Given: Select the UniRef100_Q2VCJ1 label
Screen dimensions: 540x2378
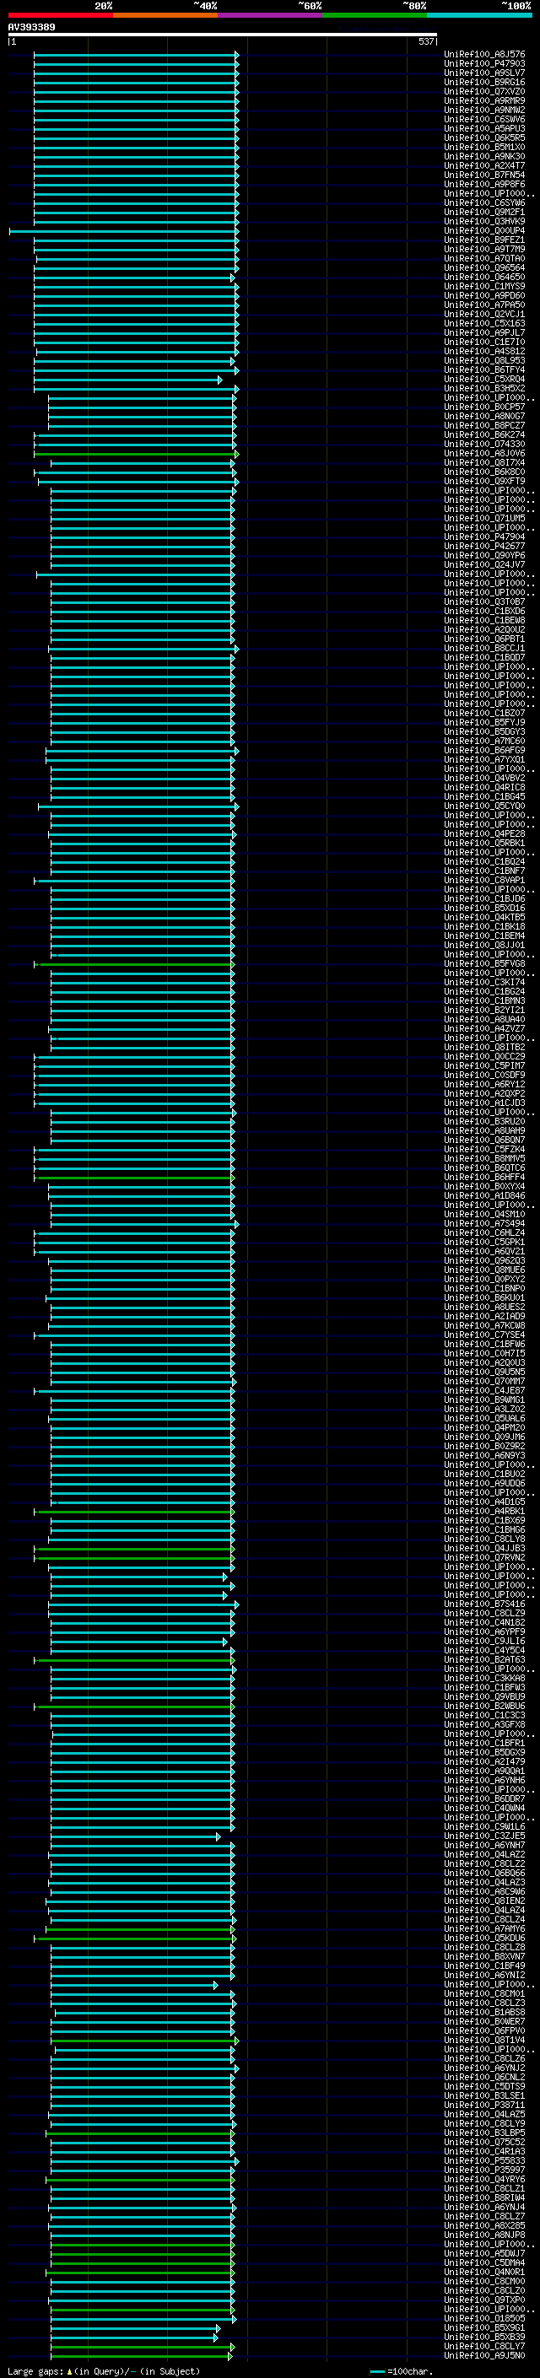Looking at the screenshot, I should coord(484,314).
